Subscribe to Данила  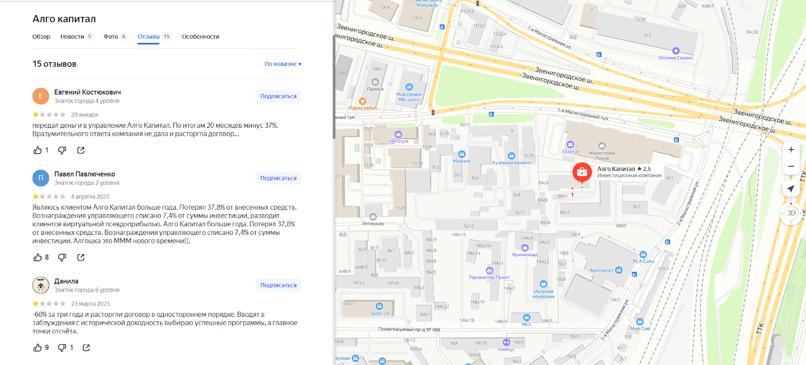click(278, 285)
